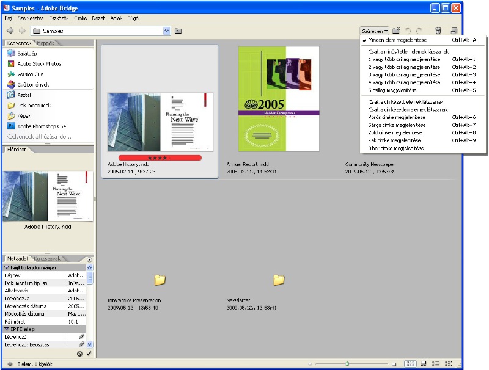This screenshot has width=489, height=370.
Task: Open the Eszközök menu
Action: point(59,18)
